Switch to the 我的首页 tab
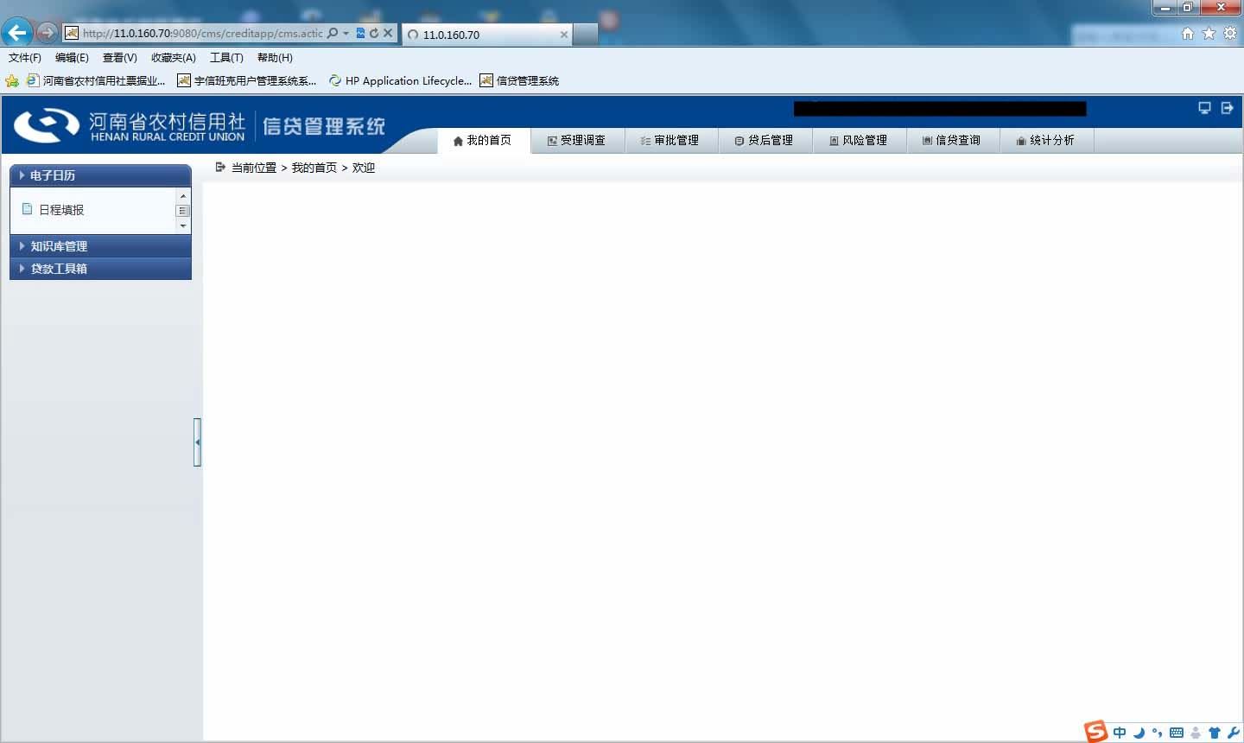 coord(483,140)
